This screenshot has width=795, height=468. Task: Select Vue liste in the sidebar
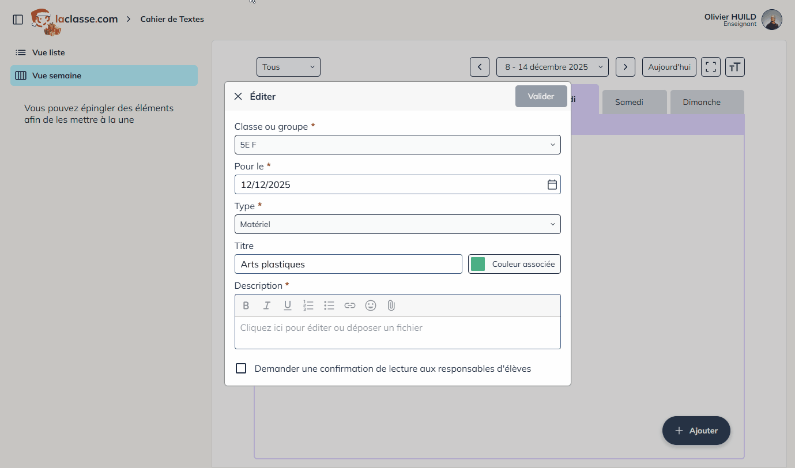click(48, 52)
